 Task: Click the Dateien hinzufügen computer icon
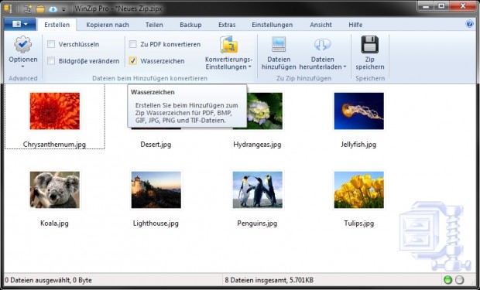[x=279, y=45]
